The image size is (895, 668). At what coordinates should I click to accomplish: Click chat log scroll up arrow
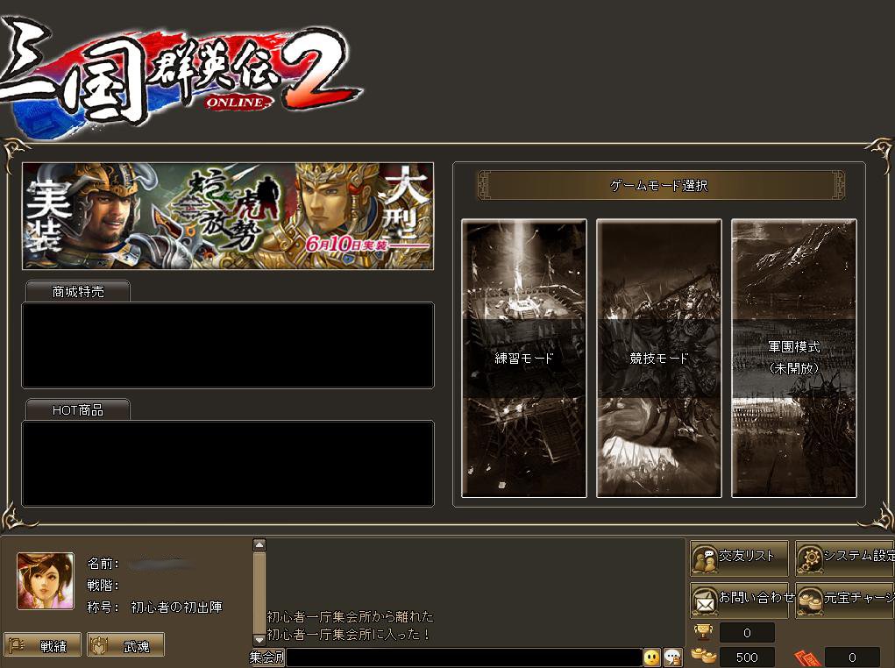coord(259,545)
